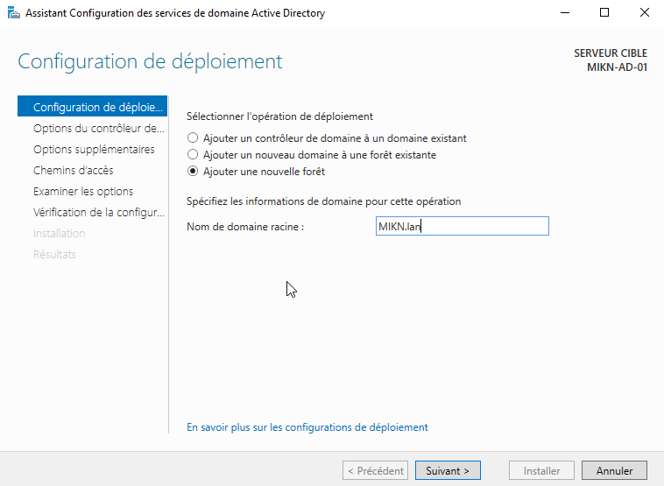
Task: Select the 'Ajouter une nouvelle forêt' option
Action: (193, 172)
